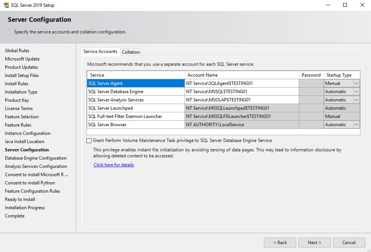Viewport: 371px width, 252px height.
Task: Click the Back button
Action: point(280,242)
